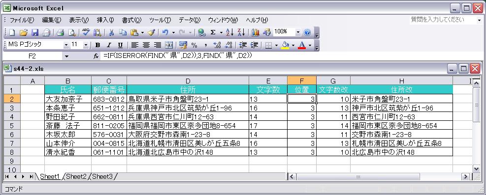Click the Copy icon

coord(123,32)
